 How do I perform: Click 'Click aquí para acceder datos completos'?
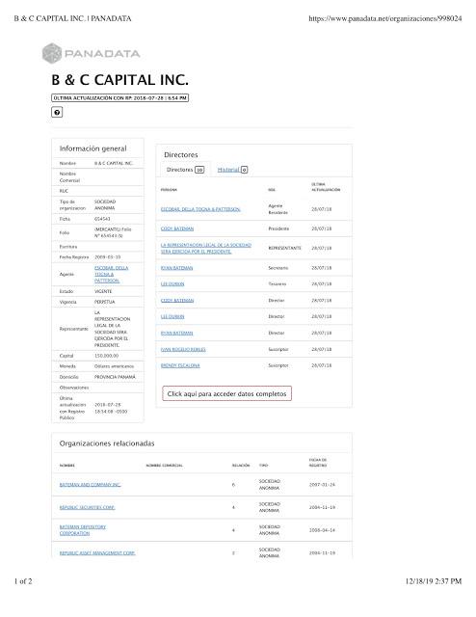pyautogui.click(x=227, y=393)
